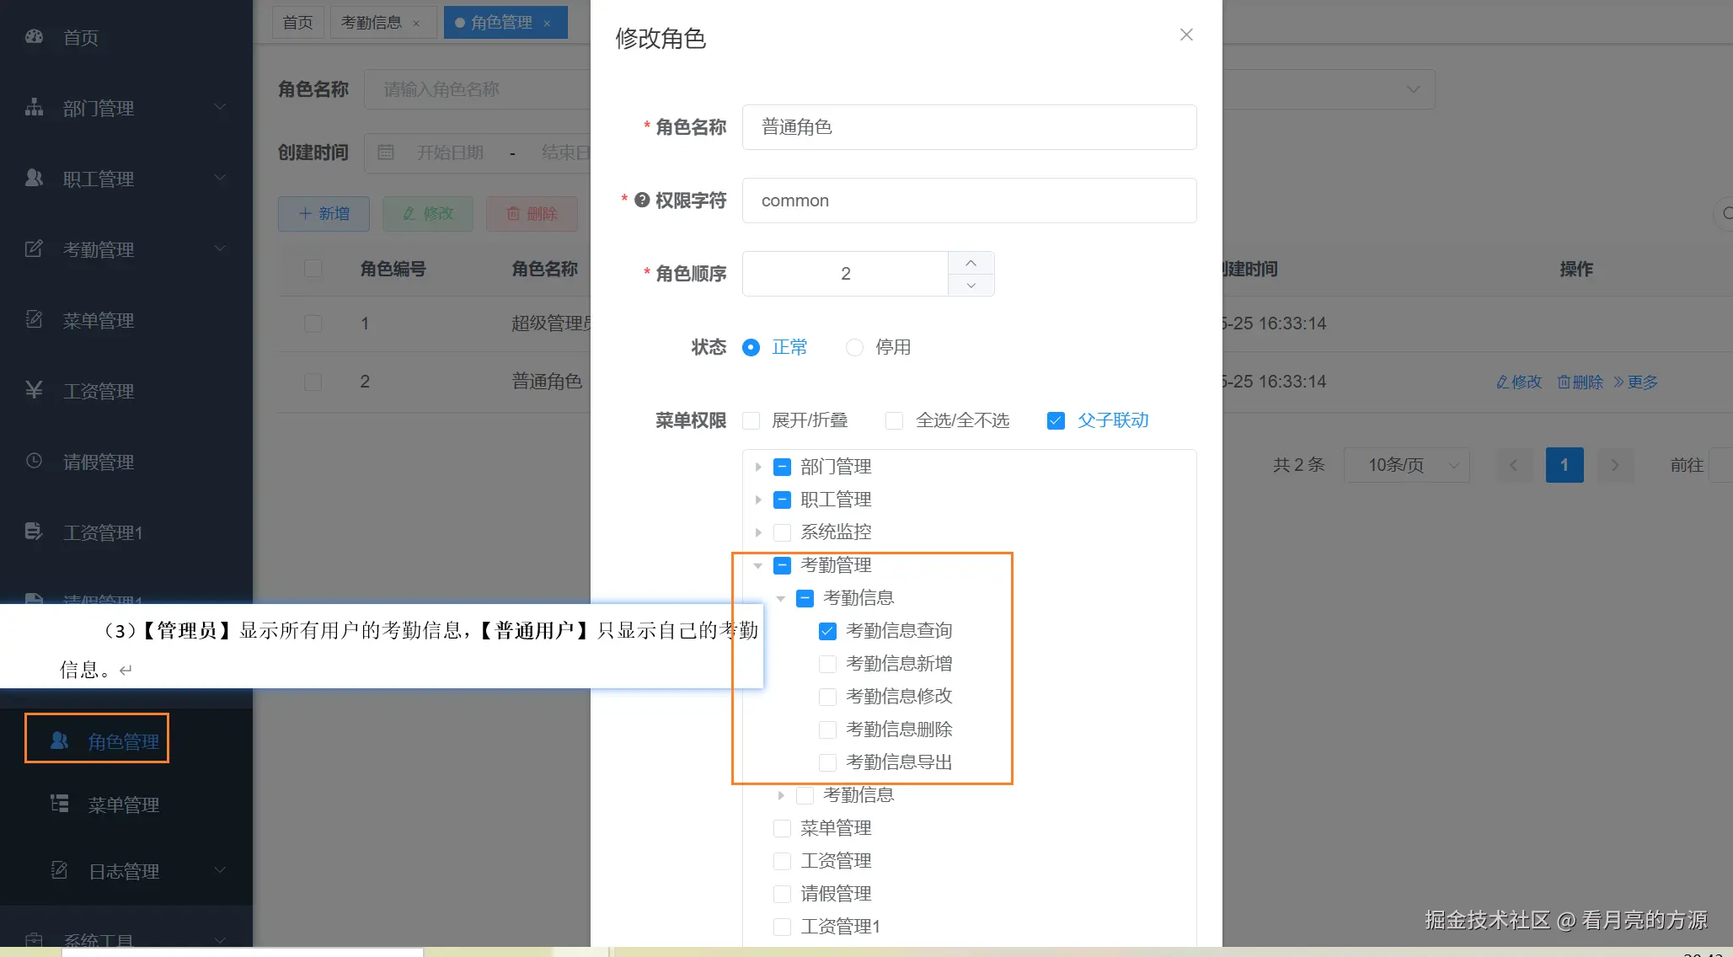Click the 首页 dashboard icon in sidebar

pyautogui.click(x=34, y=36)
